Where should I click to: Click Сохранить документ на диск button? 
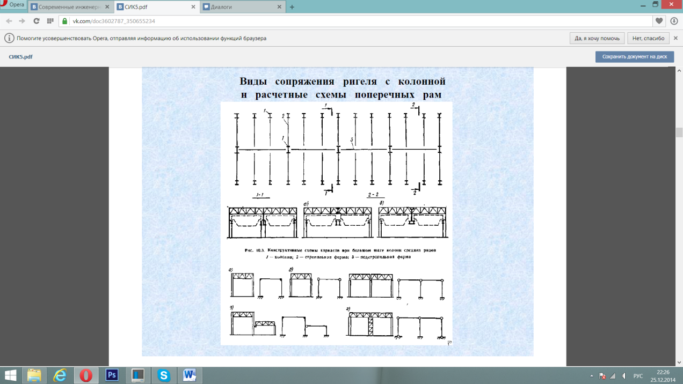635,56
